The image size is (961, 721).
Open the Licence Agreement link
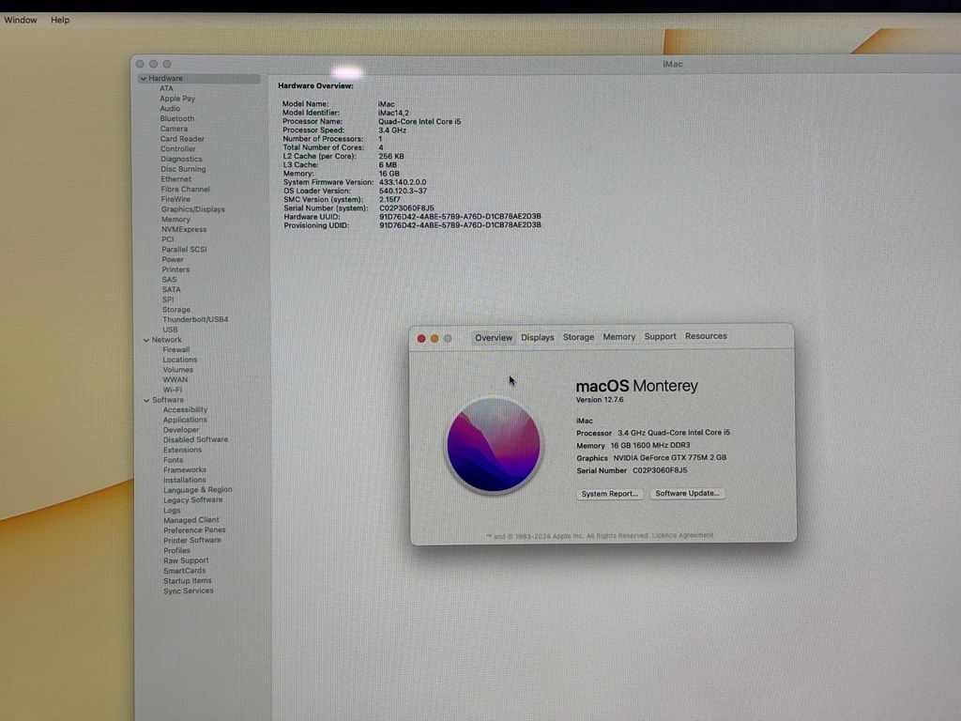click(682, 535)
